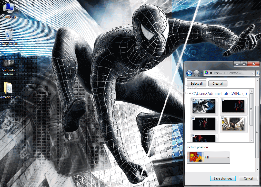Click the Select all button
This screenshot has width=261, height=187.
click(197, 84)
